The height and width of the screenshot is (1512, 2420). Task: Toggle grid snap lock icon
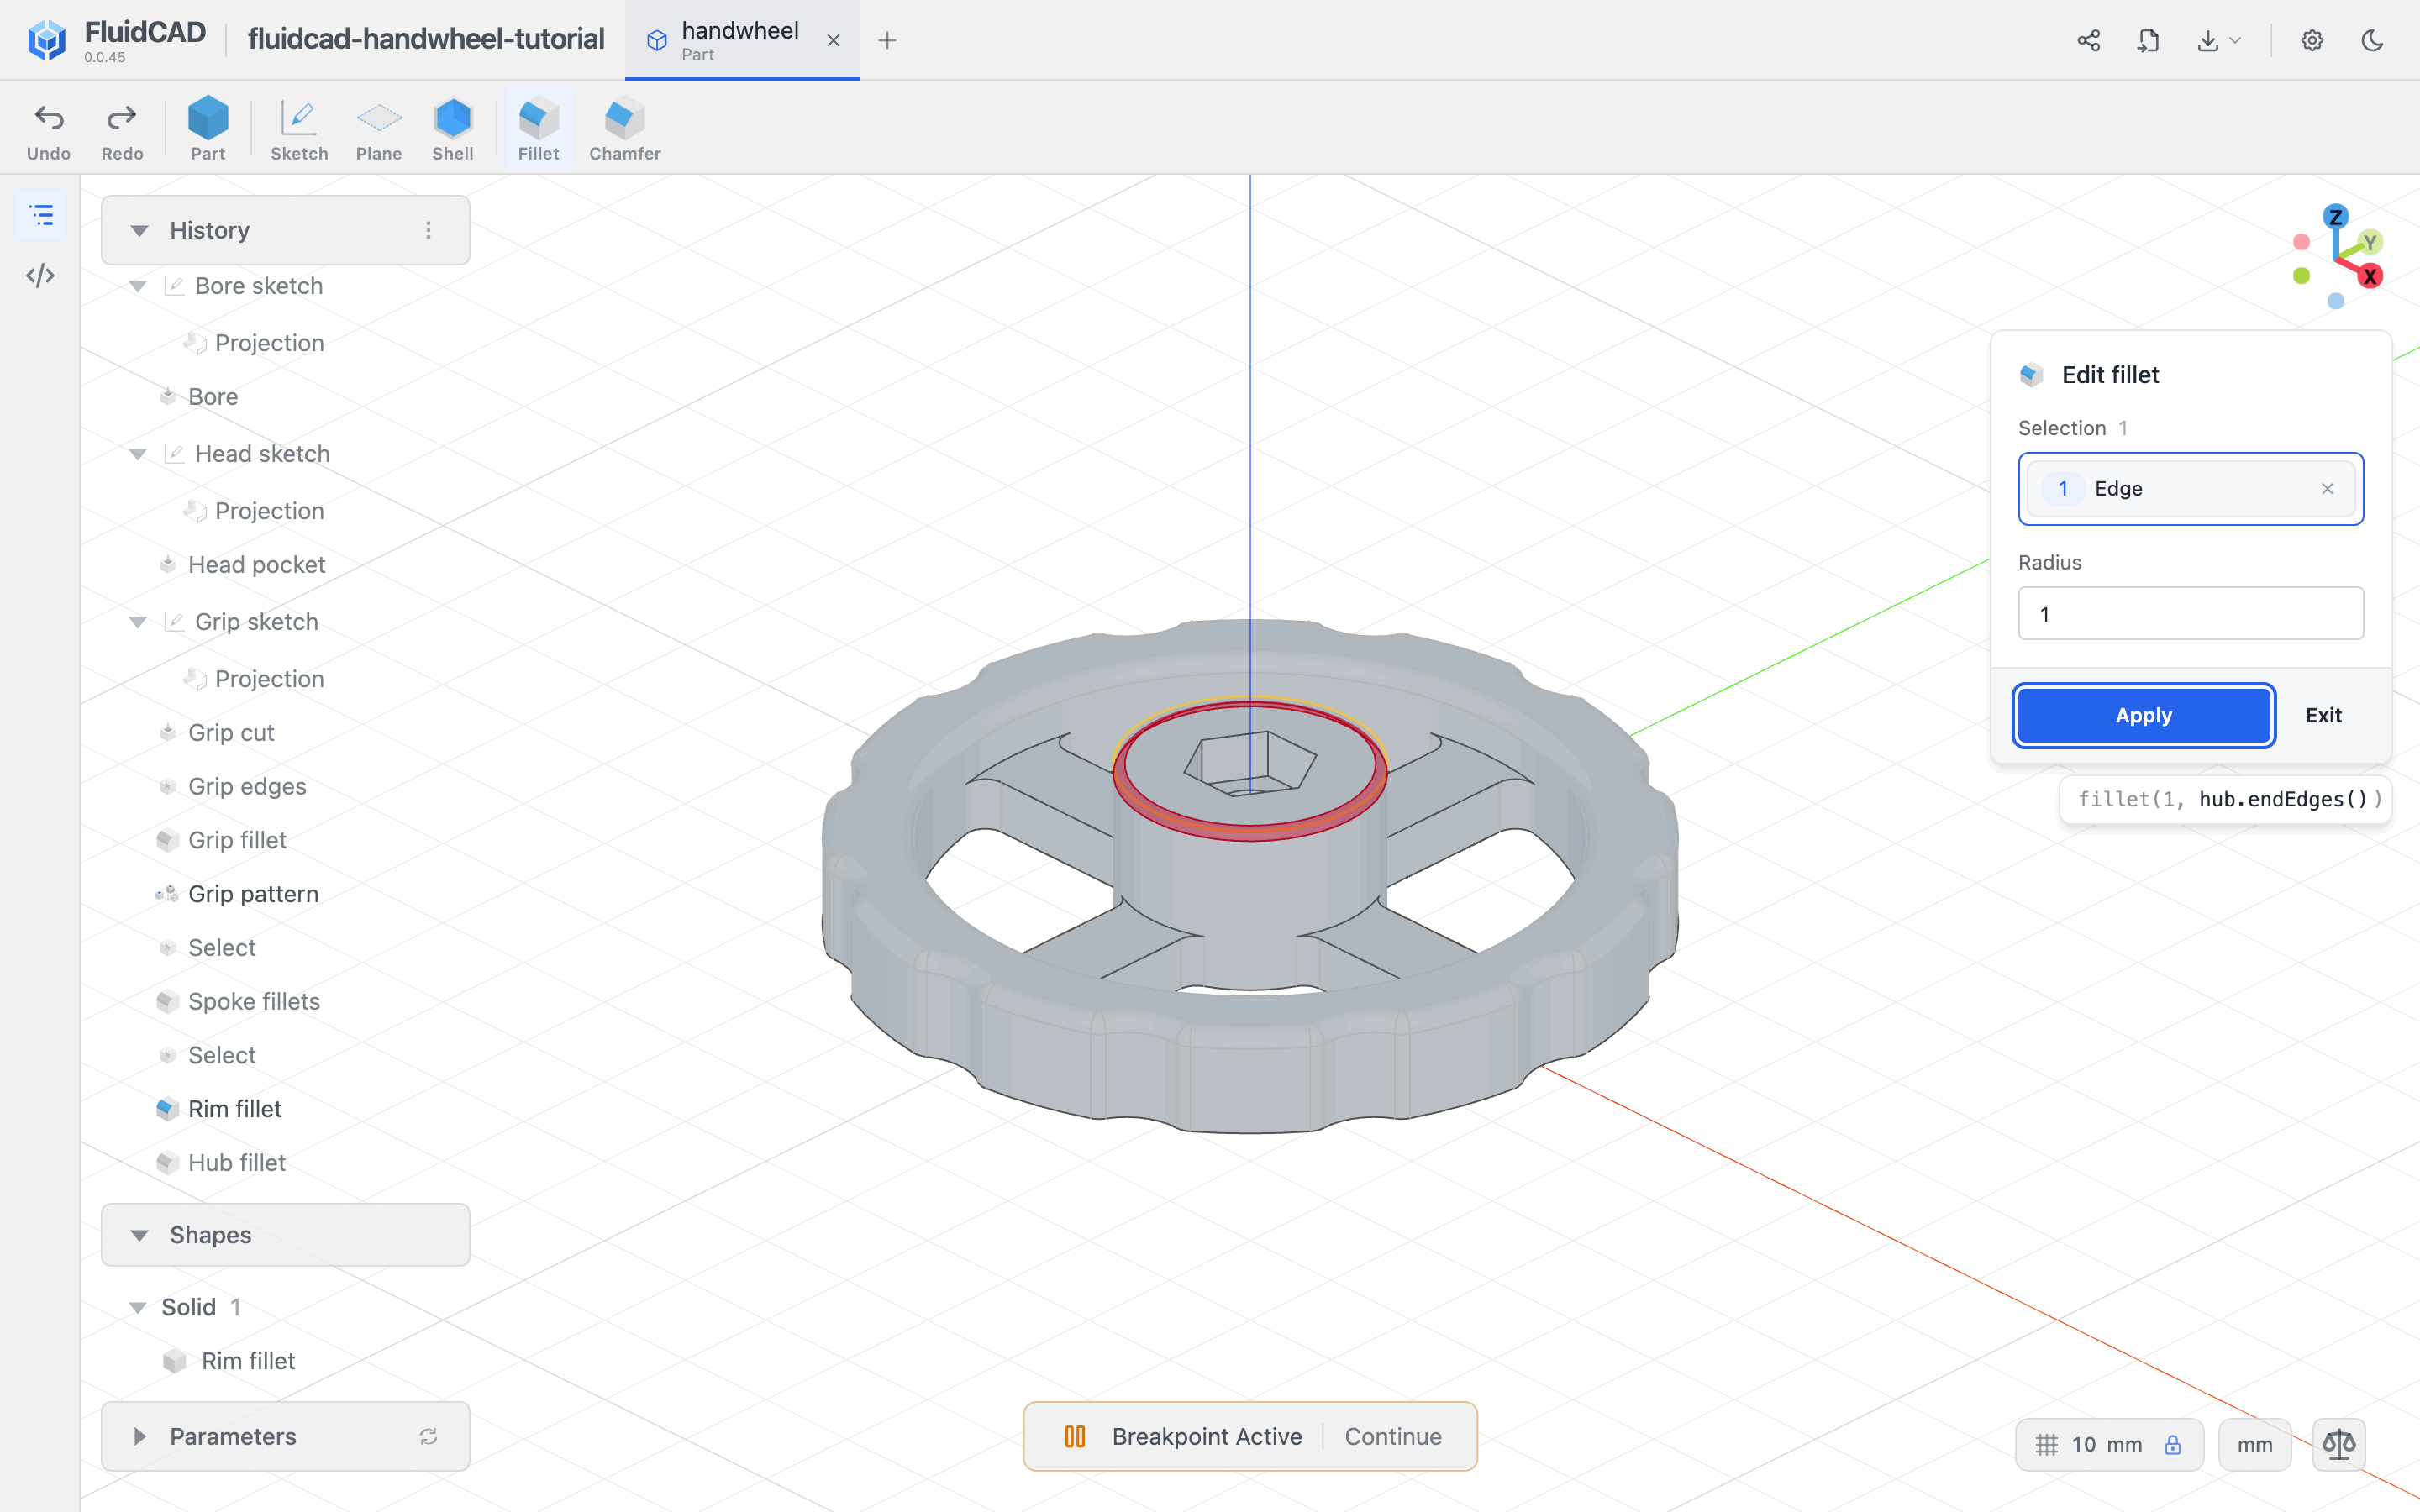2172,1444
